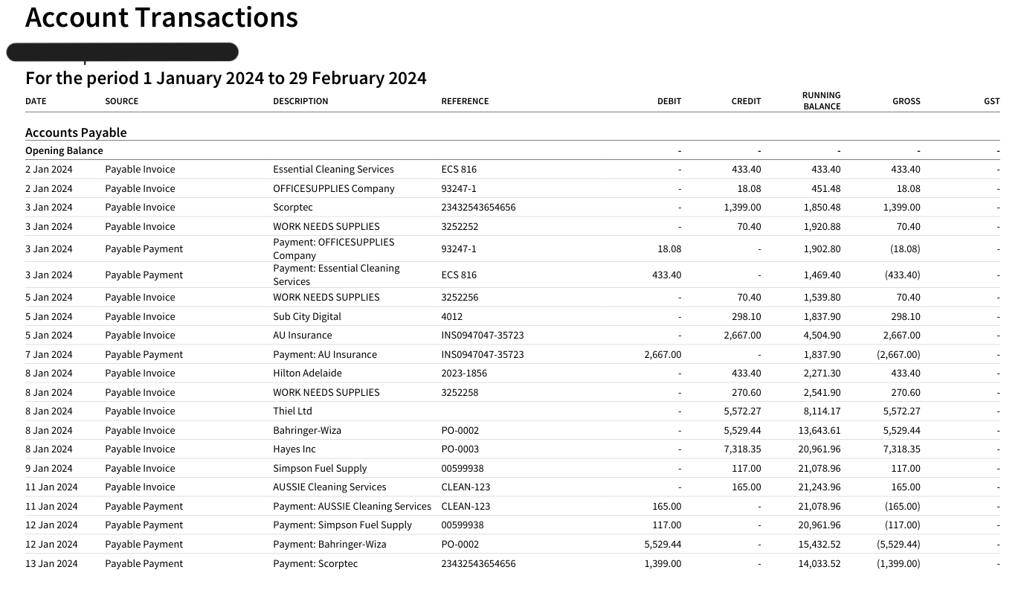Select running balance 13,643.61
The image size is (1024, 596).
(x=819, y=431)
